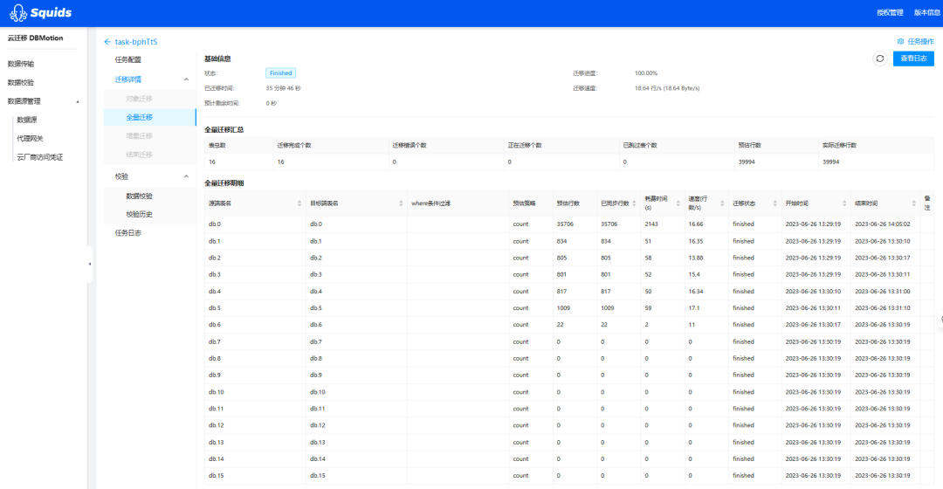
Task: Click the sort icon in 迁移状态 header
Action: click(774, 203)
